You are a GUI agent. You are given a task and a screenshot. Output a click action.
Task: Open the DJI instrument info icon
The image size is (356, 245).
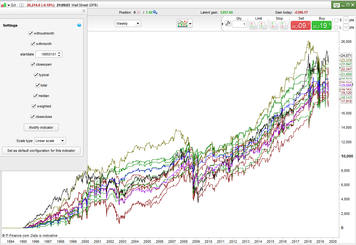[x=21, y=5]
